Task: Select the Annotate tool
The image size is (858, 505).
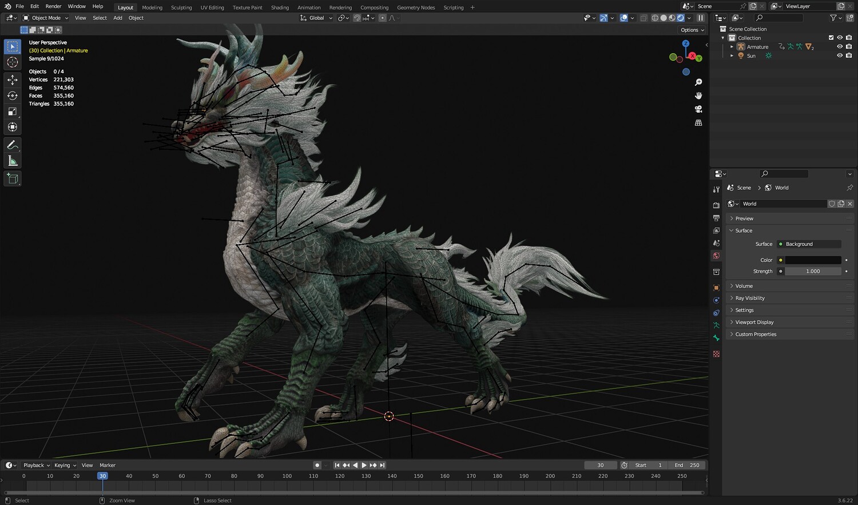Action: click(13, 145)
